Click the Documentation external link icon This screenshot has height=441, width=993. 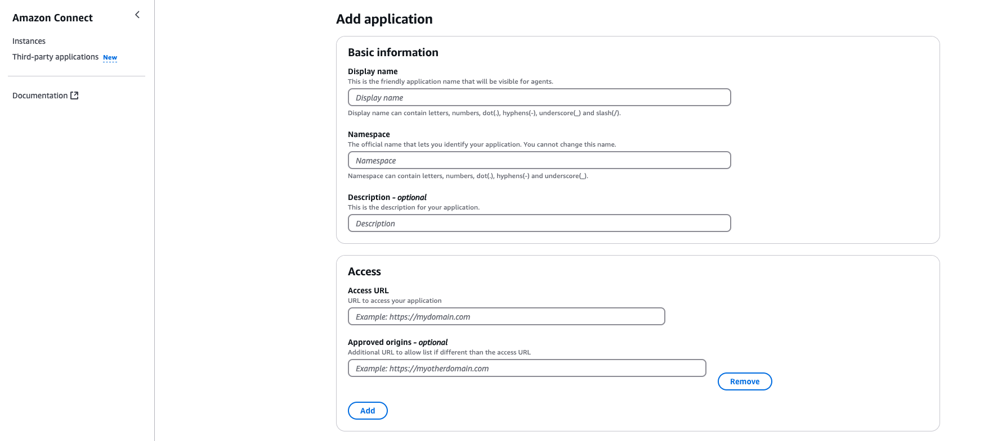coord(74,96)
